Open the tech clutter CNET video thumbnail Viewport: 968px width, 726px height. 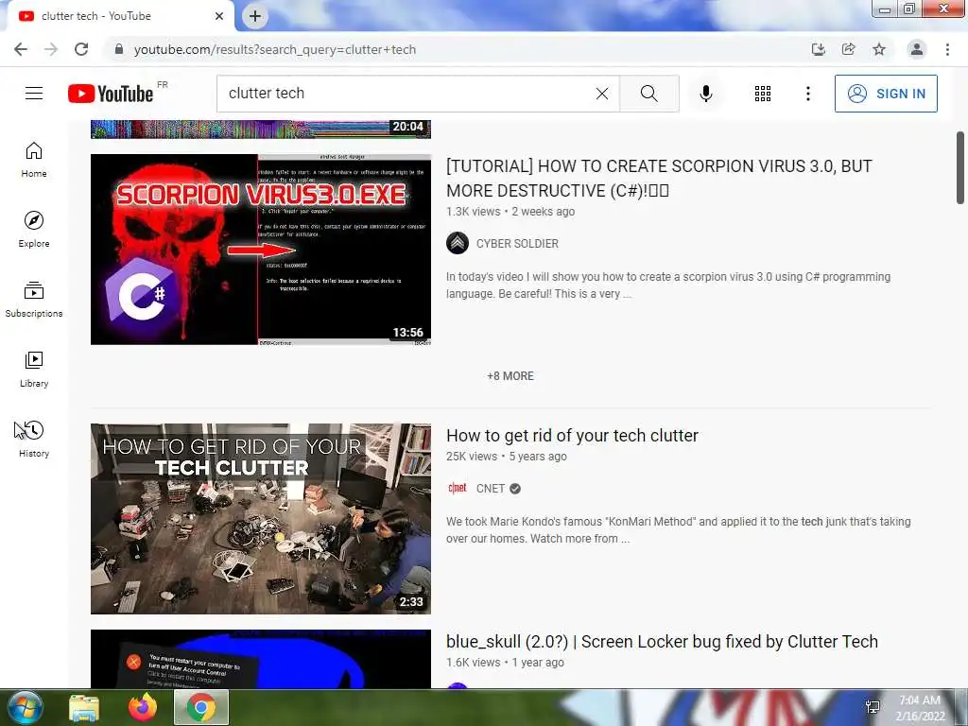tap(261, 519)
